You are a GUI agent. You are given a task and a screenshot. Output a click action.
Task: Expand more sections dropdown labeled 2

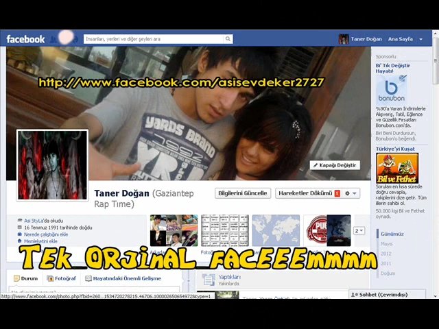[359, 231]
